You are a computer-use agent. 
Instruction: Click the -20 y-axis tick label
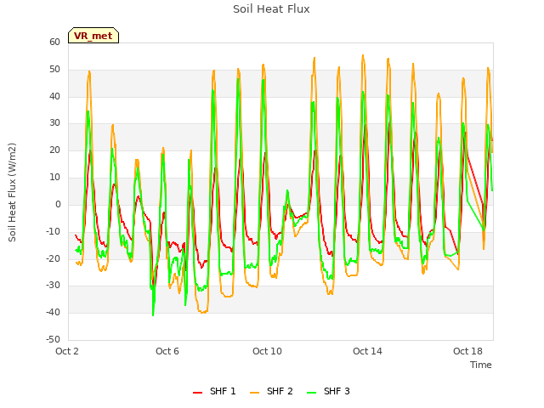tap(53, 258)
